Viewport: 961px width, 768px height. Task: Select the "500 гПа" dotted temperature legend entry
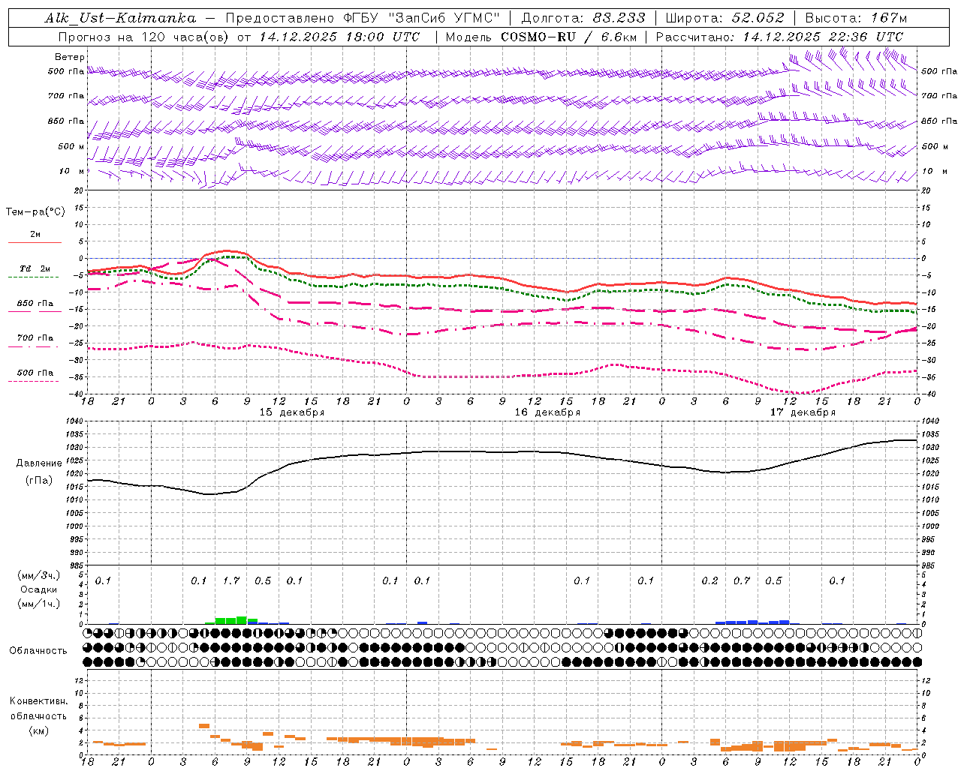click(35, 373)
